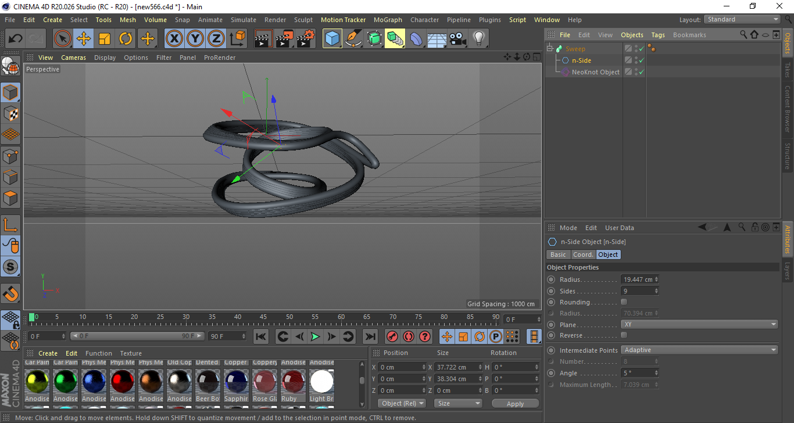Go to end of animation
Screen dimensions: 794x423
[x=370, y=336]
